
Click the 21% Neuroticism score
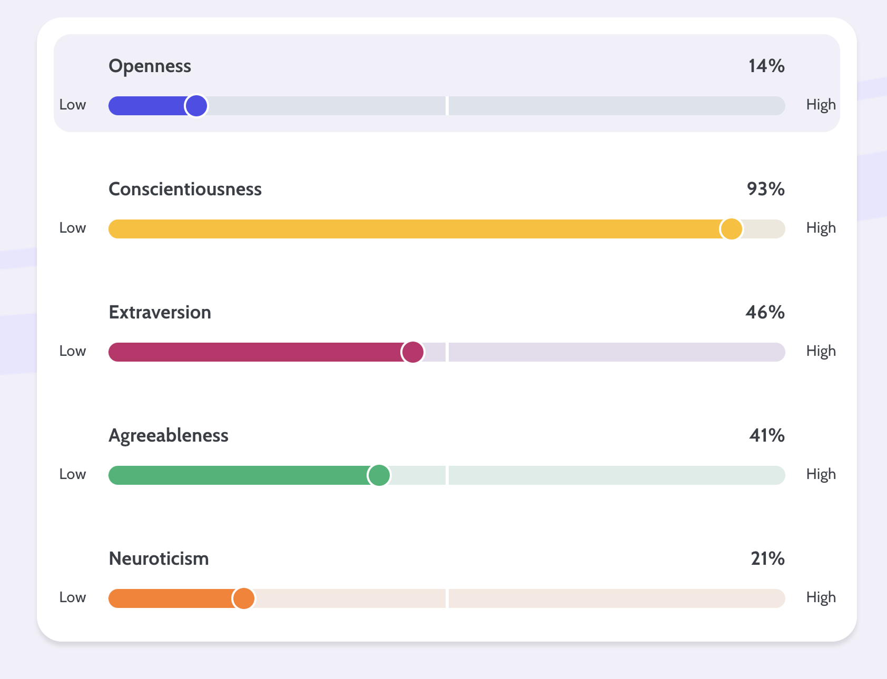[767, 559]
